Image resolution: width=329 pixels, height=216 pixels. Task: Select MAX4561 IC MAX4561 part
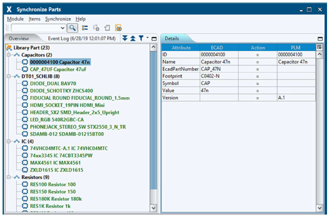coord(56,163)
